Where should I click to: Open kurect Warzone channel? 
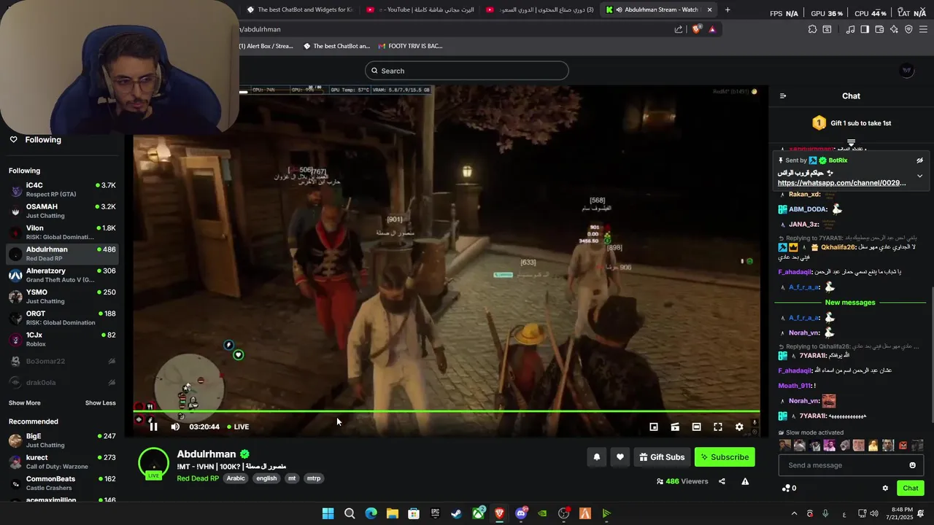tap(62, 462)
